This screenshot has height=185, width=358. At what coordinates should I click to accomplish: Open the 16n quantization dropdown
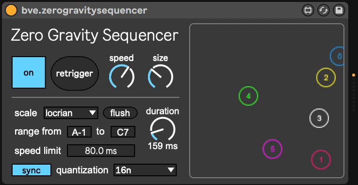coord(145,170)
